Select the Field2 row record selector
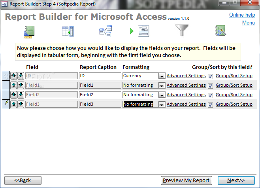 pos(6,95)
